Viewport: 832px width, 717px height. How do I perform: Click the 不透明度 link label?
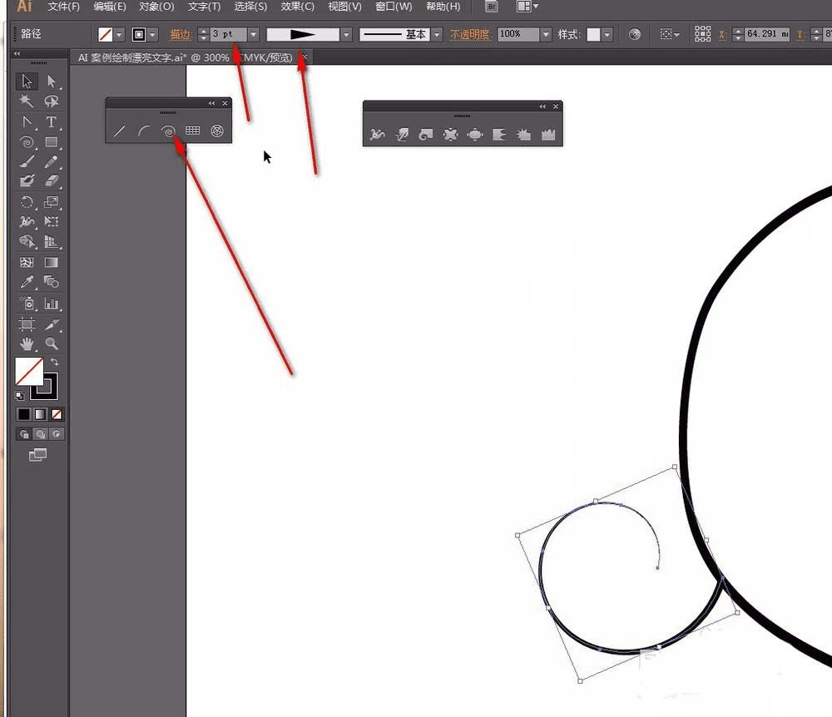pos(470,34)
